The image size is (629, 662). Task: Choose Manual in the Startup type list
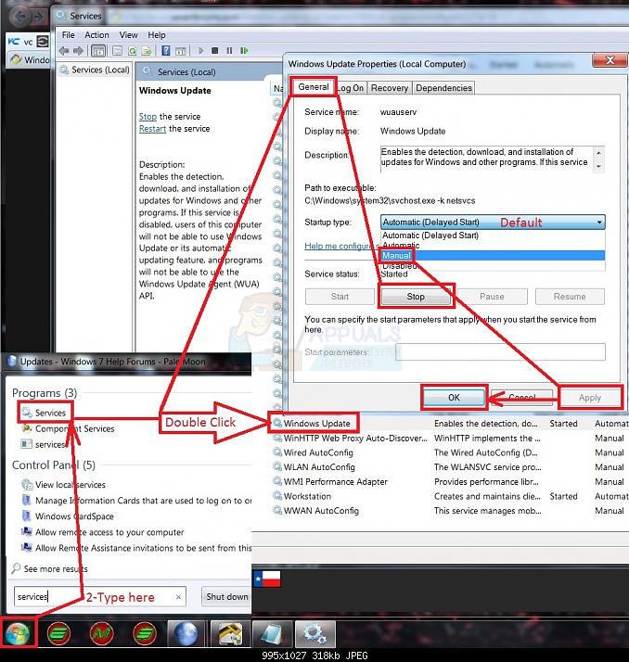pyautogui.click(x=493, y=255)
